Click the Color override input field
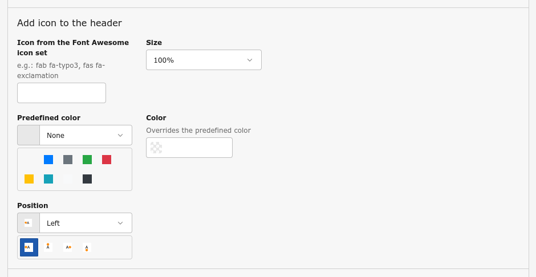536x277 pixels. coord(197,148)
